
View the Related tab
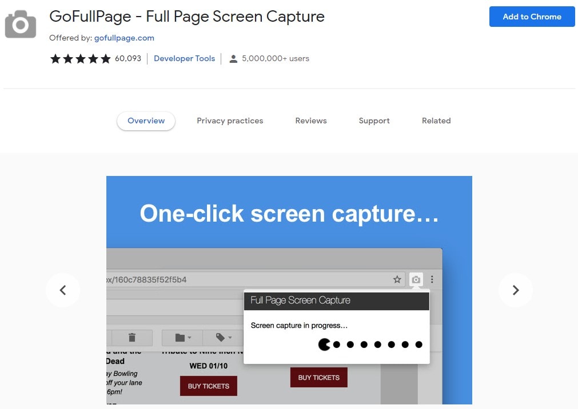tap(436, 121)
